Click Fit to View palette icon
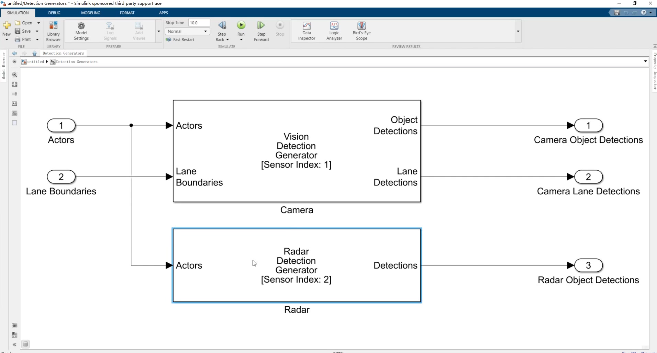 pyautogui.click(x=14, y=84)
